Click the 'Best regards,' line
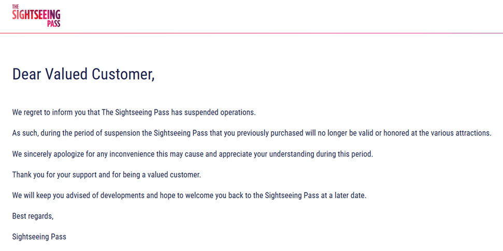 pos(33,216)
